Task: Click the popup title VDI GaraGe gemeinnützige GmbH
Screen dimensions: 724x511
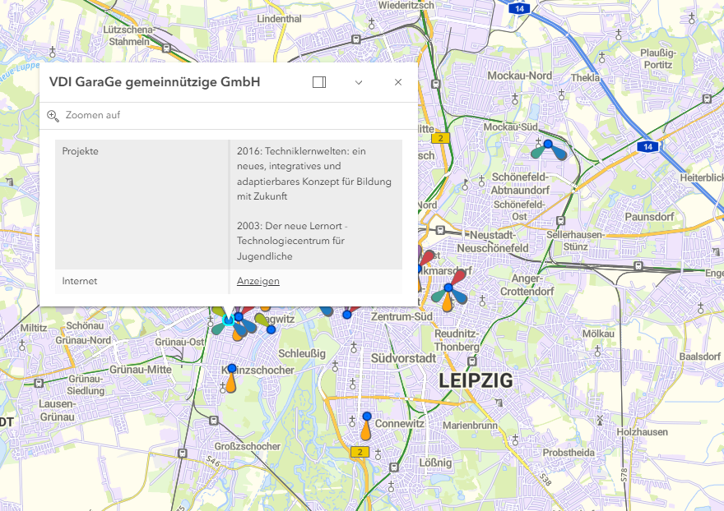Action: click(x=155, y=82)
